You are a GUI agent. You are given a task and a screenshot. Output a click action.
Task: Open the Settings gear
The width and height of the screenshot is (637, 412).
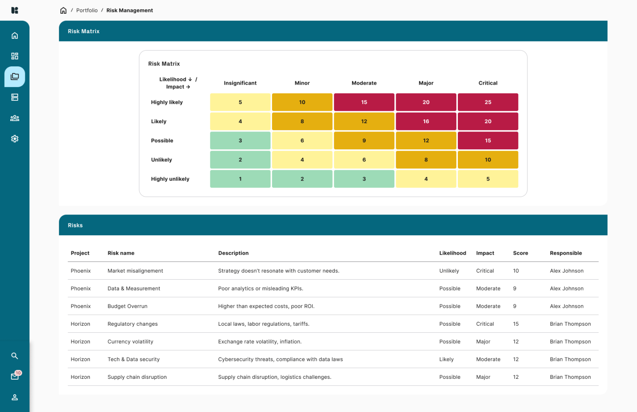click(x=15, y=139)
